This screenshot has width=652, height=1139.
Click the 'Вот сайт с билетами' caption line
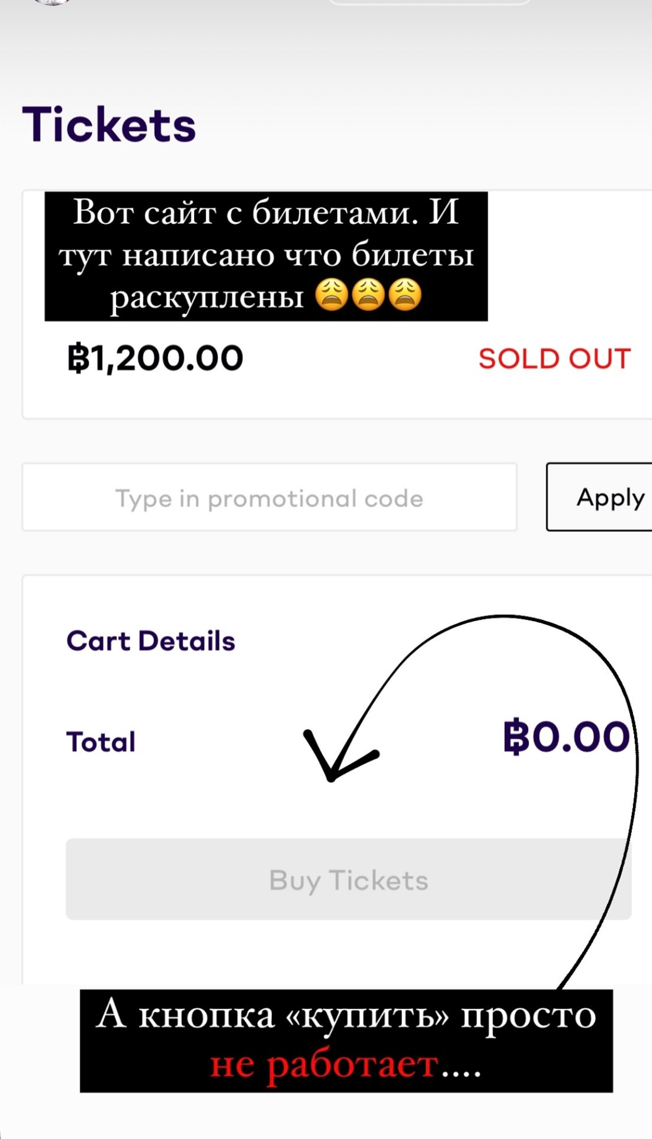[x=266, y=212]
